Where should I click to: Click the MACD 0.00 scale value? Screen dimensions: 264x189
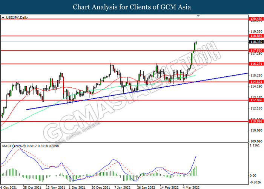coord(253,175)
